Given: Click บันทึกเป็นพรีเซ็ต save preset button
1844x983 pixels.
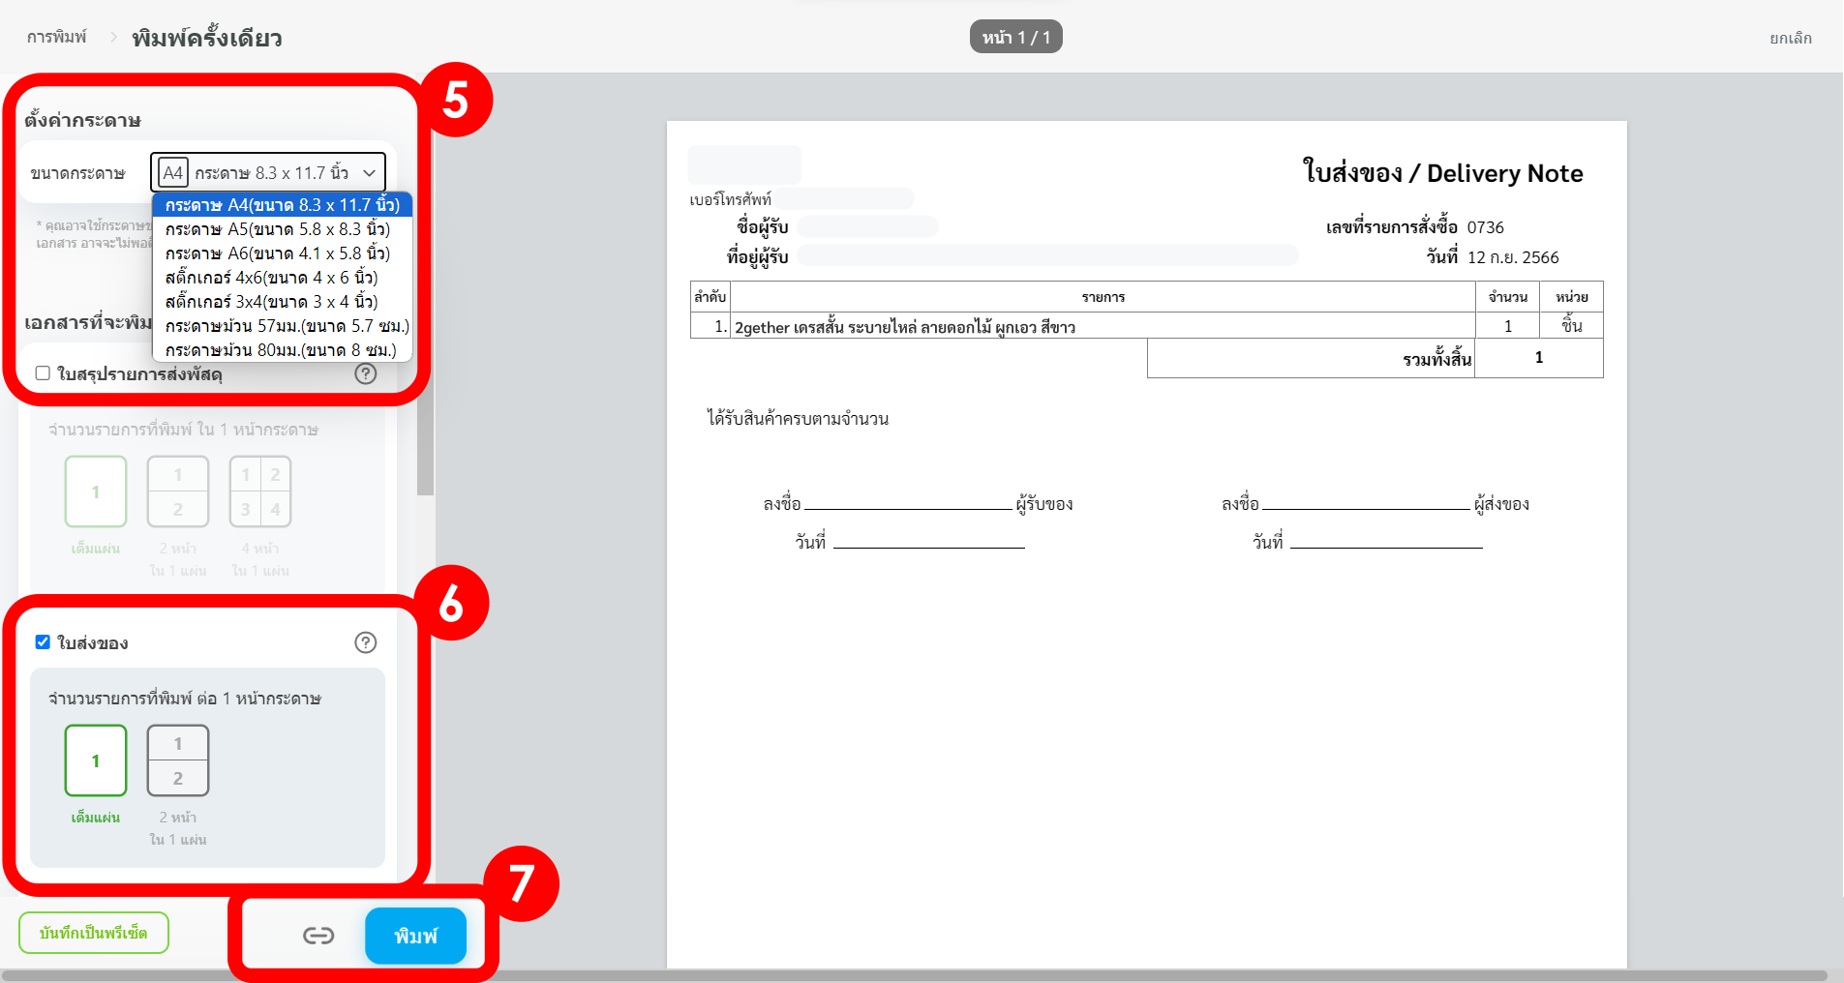Looking at the screenshot, I should (x=94, y=933).
